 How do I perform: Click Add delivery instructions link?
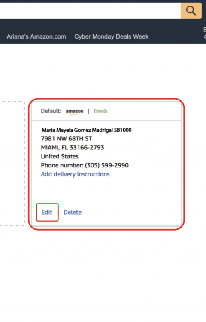click(75, 174)
